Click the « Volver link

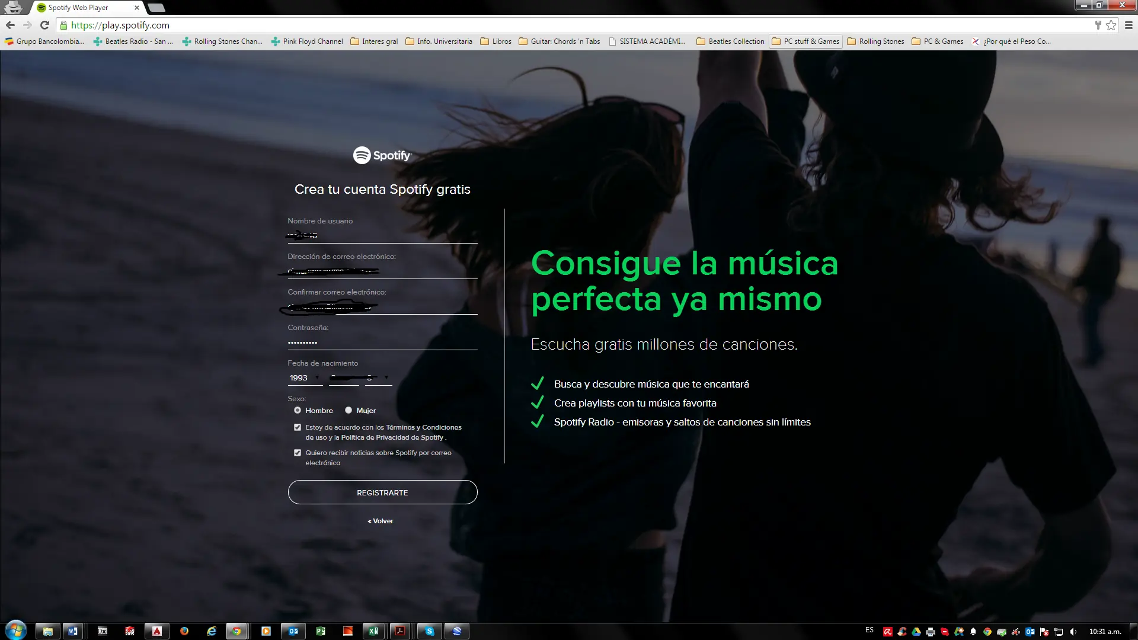pyautogui.click(x=381, y=521)
